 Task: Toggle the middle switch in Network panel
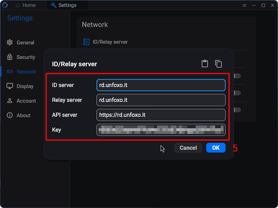[x=237, y=93]
